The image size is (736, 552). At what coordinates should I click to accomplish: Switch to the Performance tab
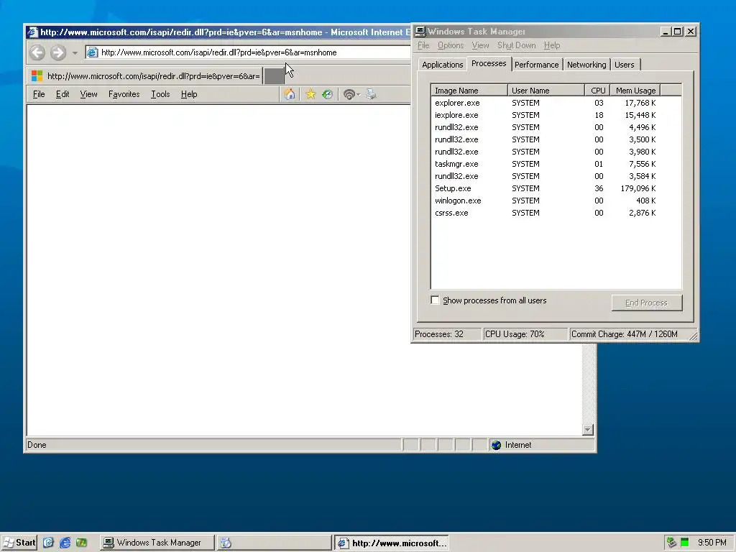[536, 65]
